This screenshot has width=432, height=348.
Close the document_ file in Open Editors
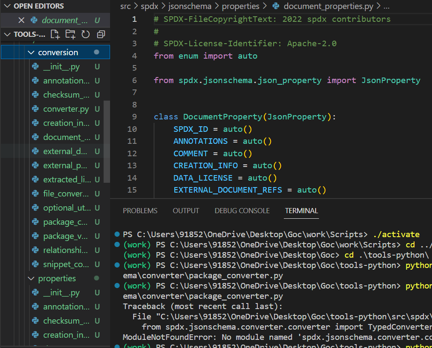[21, 20]
